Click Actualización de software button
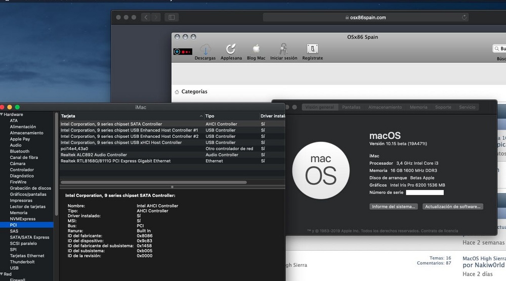Screen dimensions: 506x281 (x=452, y=207)
